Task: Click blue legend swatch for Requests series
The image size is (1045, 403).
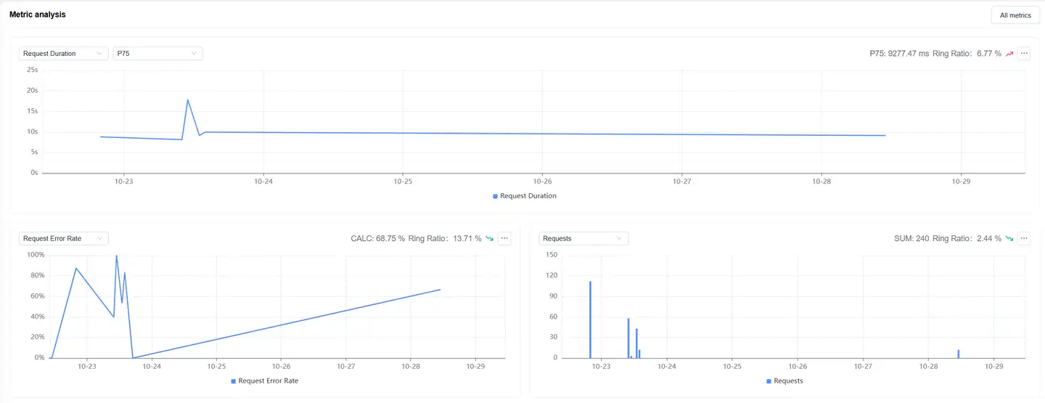Action: pyautogui.click(x=769, y=381)
